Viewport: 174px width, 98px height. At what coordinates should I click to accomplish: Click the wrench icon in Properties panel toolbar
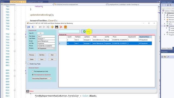tap(168, 57)
